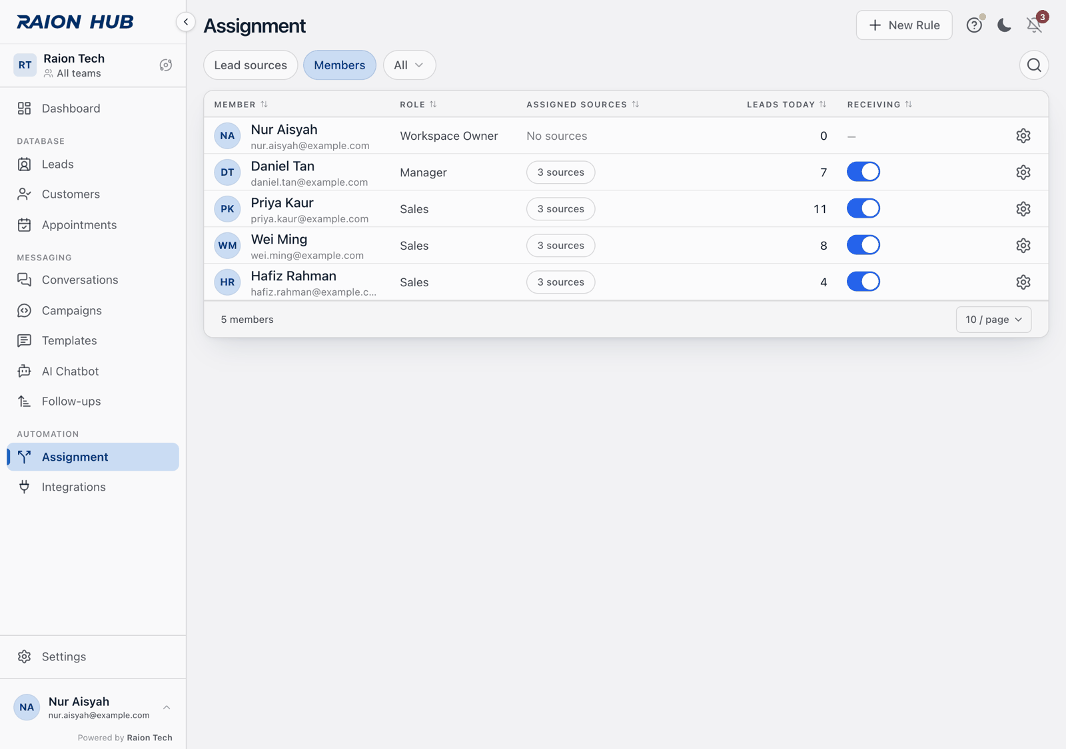
Task: Expand the Nur Aisyah account menu chevron
Action: click(167, 708)
